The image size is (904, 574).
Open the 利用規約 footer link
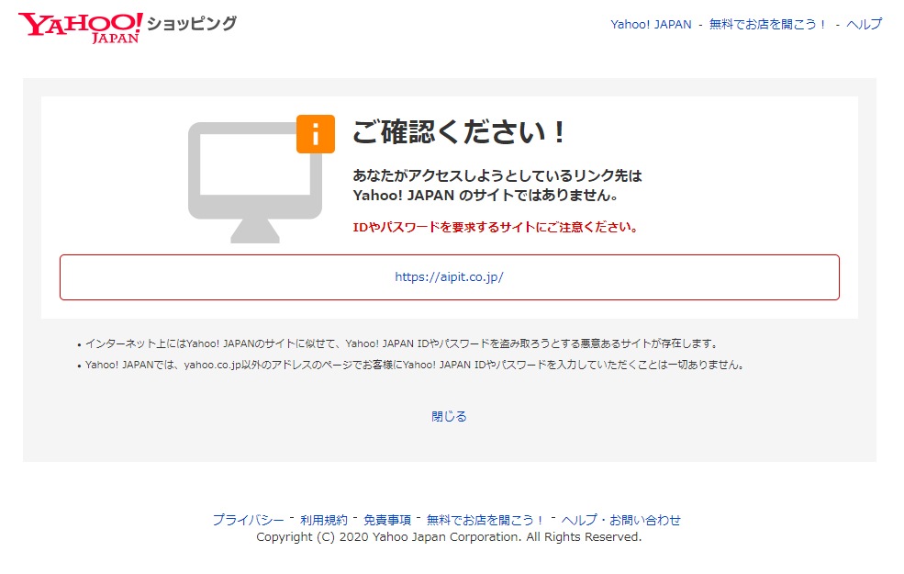pos(324,520)
